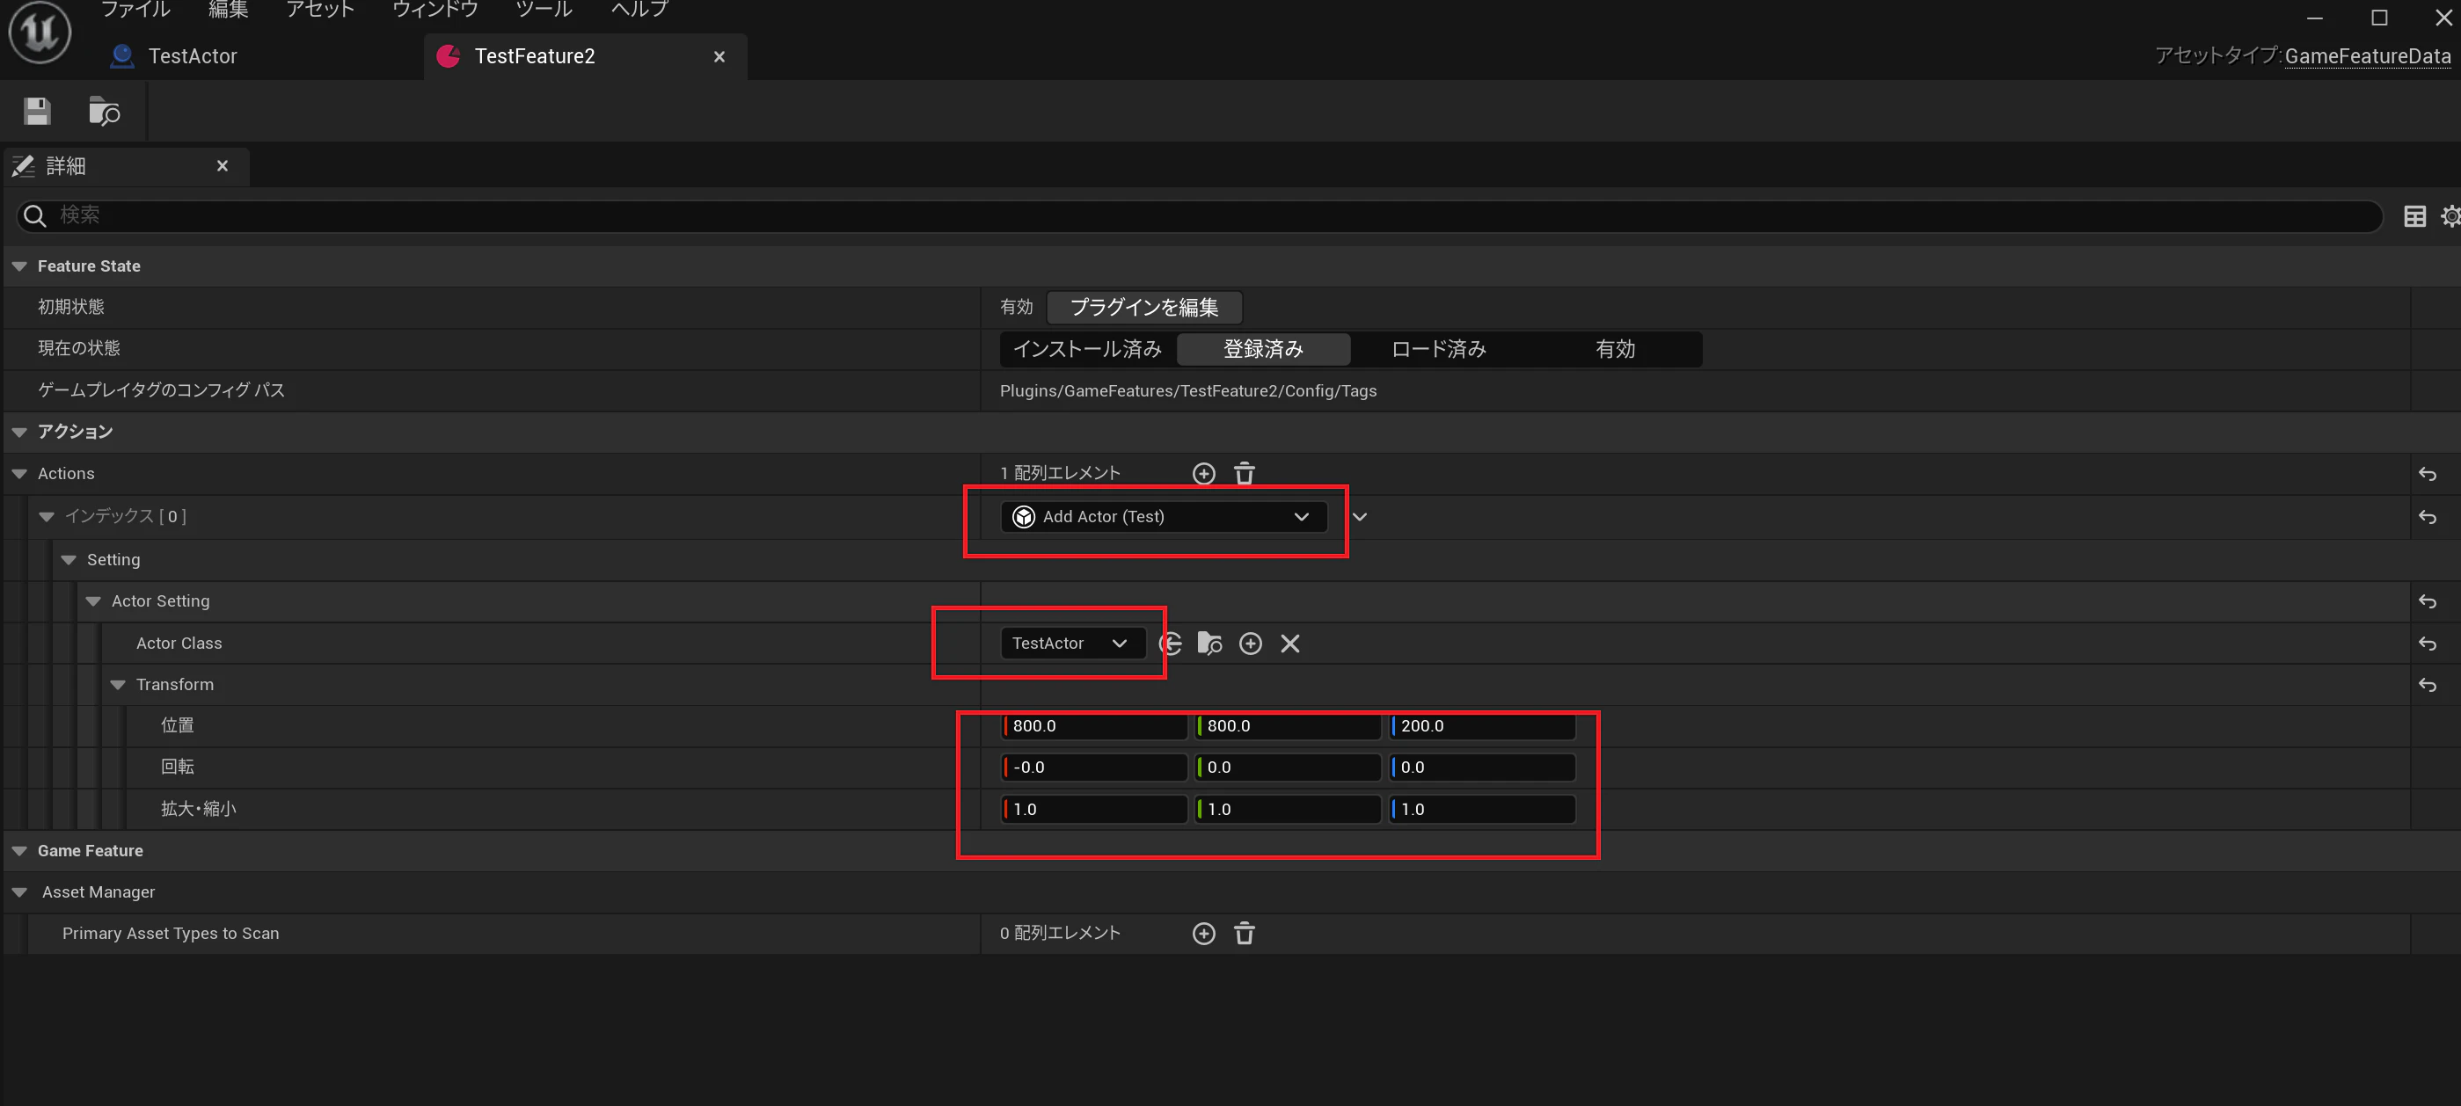Collapse the Game Feature section
Screen dimensions: 2461x1106
coord(19,851)
